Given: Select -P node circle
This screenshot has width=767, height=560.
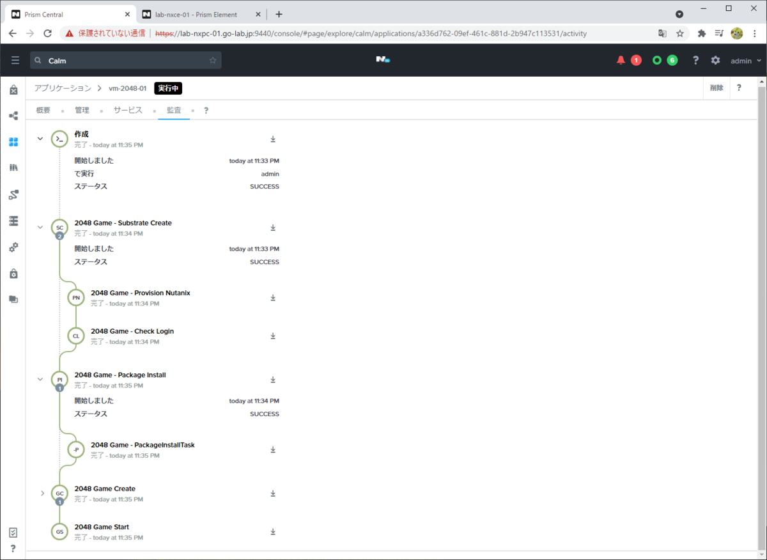Looking at the screenshot, I should (x=76, y=449).
